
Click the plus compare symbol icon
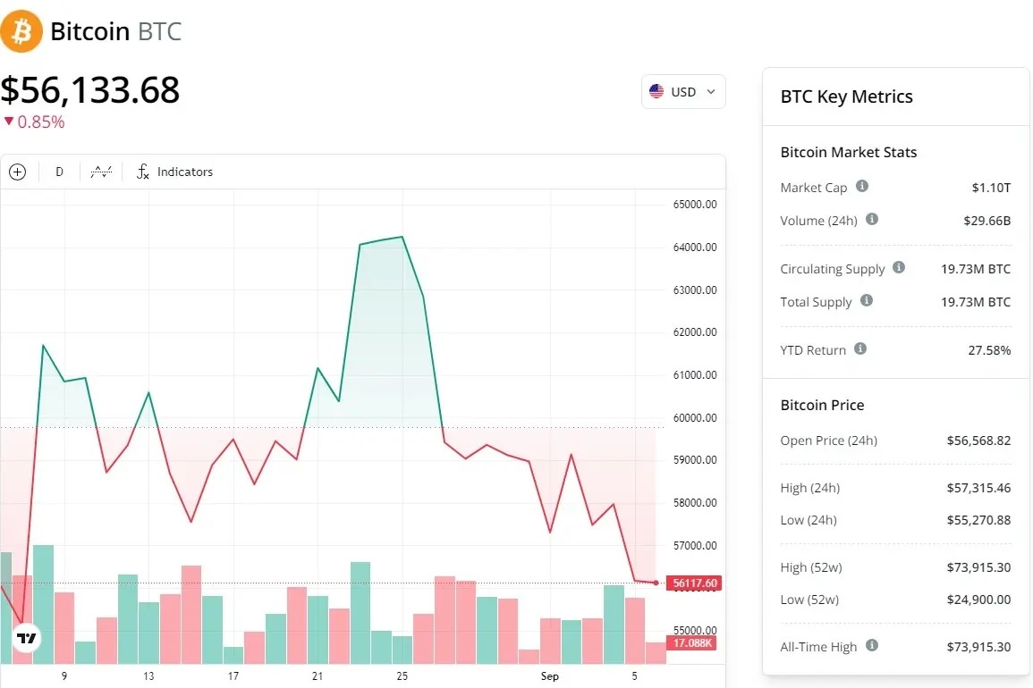click(18, 172)
